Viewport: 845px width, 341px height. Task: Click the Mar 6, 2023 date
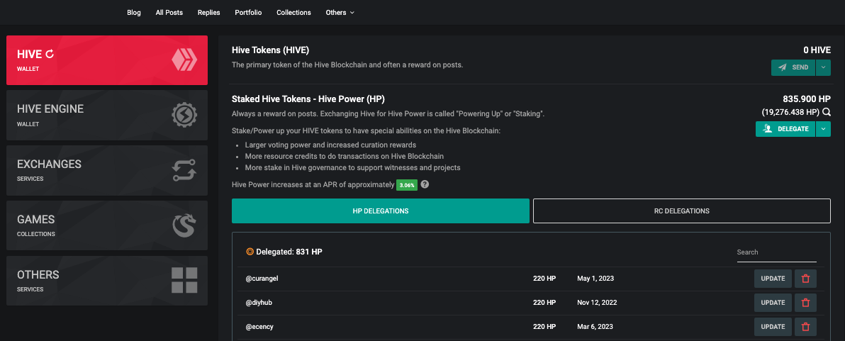(x=595, y=326)
